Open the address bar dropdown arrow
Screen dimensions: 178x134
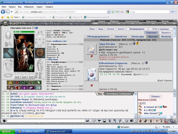tap(109, 12)
